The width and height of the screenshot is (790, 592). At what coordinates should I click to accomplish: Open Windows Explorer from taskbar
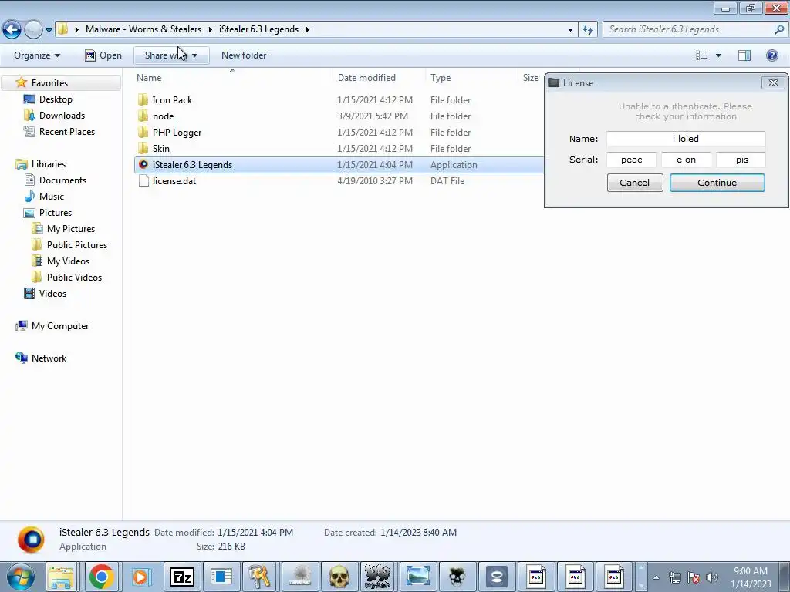62,577
